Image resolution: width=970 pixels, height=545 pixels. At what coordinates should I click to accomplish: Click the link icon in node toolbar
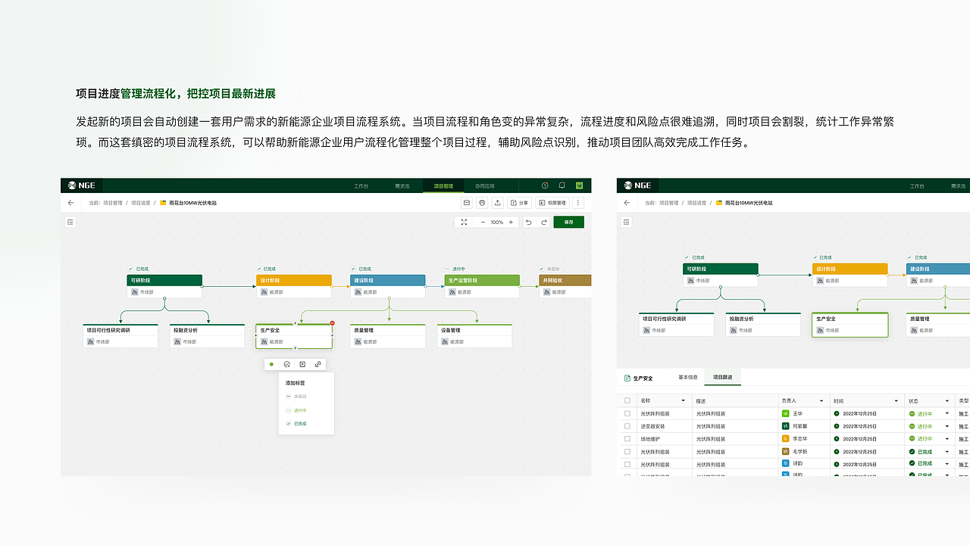(x=318, y=364)
